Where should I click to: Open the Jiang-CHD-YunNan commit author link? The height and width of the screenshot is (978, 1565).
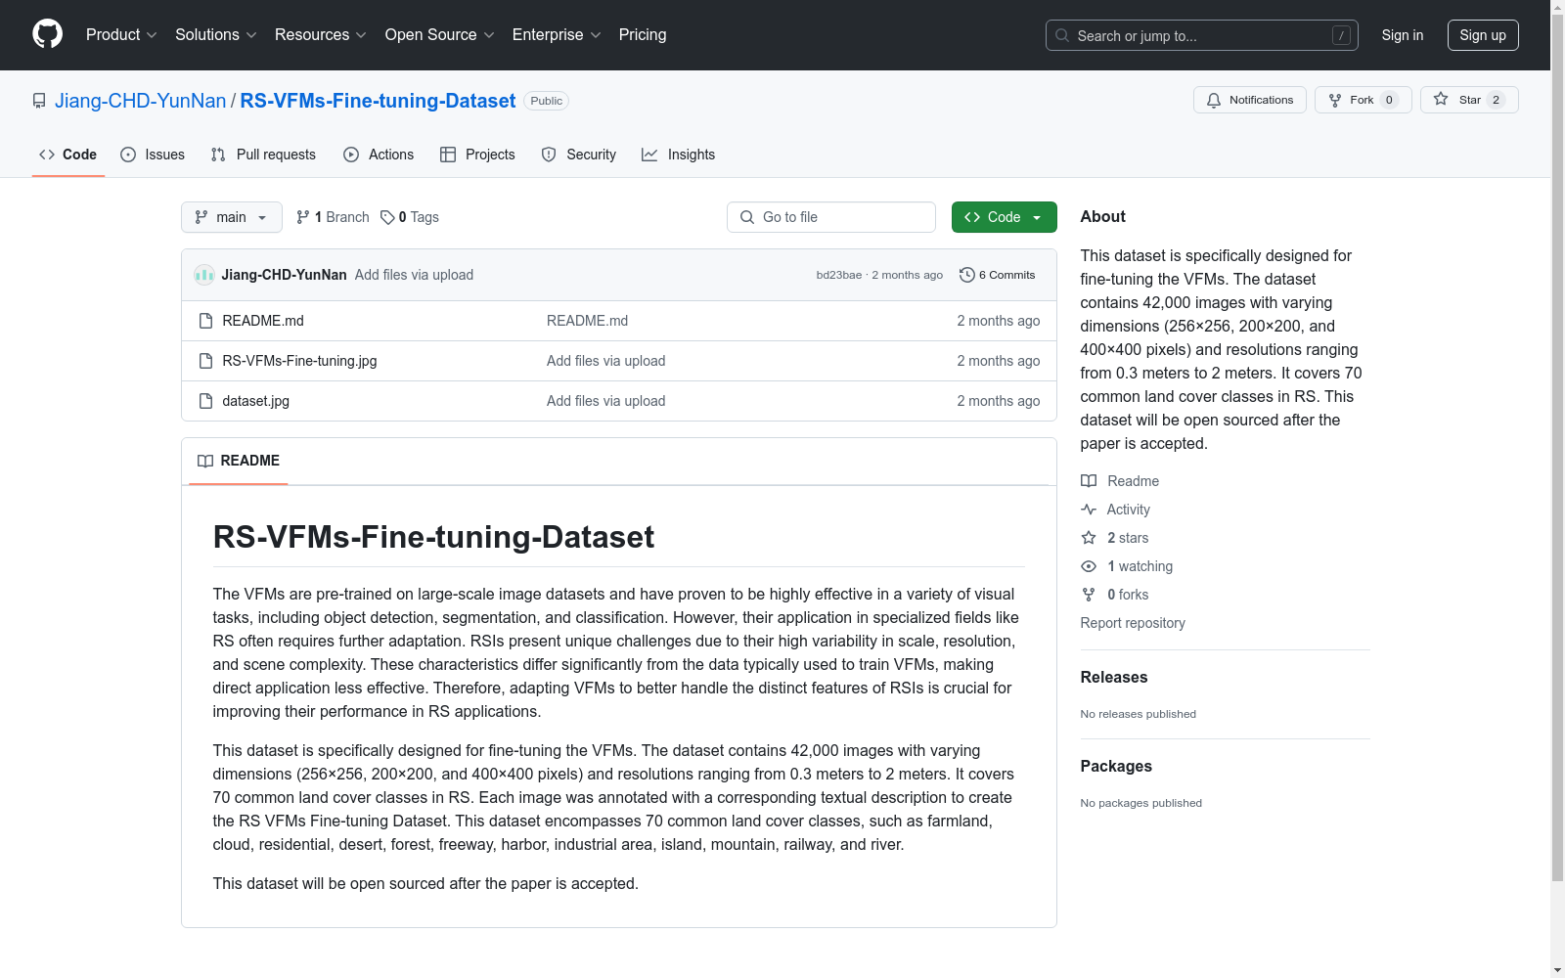pos(285,275)
